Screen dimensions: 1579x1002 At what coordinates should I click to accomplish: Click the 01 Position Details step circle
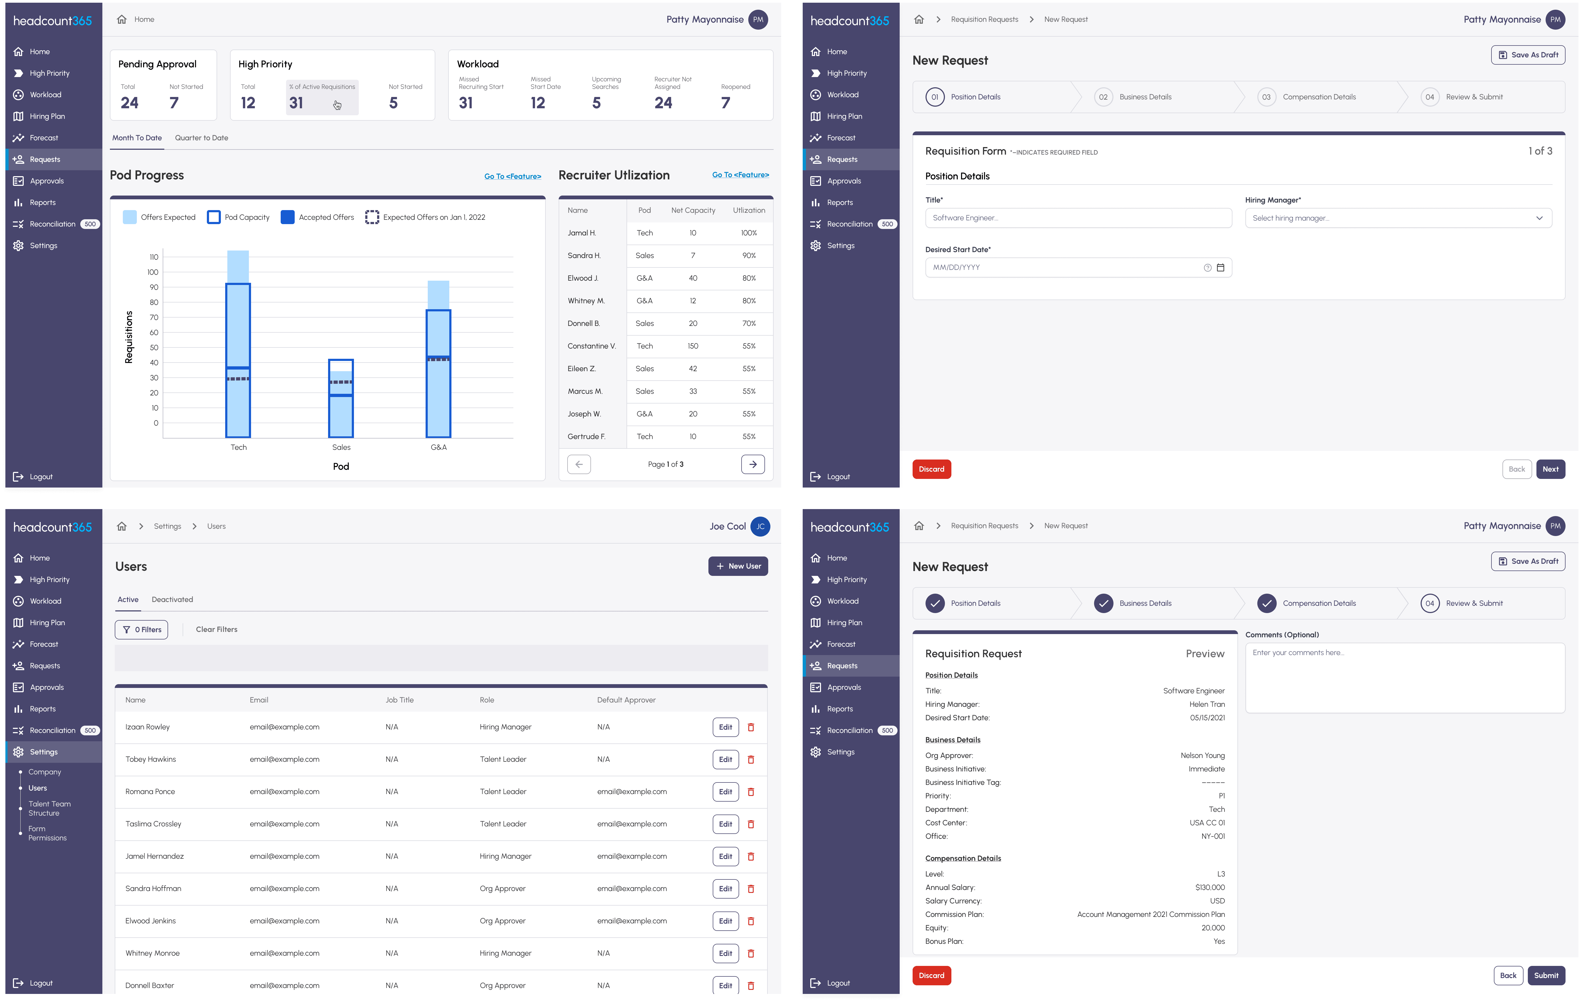click(935, 97)
